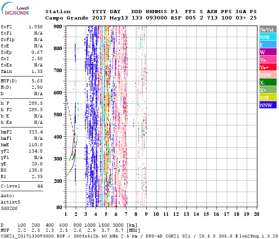Click the May13 date in header
The height and width of the screenshot is (239, 279).
(x=119, y=18)
